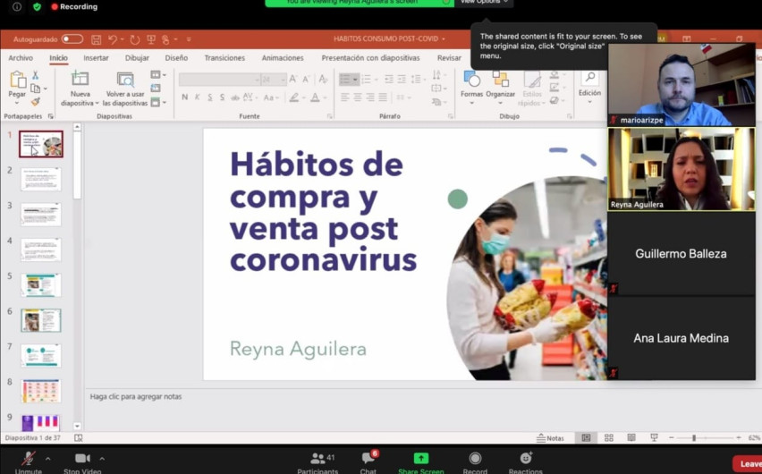Viewport: 762px width, 474px height.
Task: Toggle the bullet list button
Action: click(344, 79)
